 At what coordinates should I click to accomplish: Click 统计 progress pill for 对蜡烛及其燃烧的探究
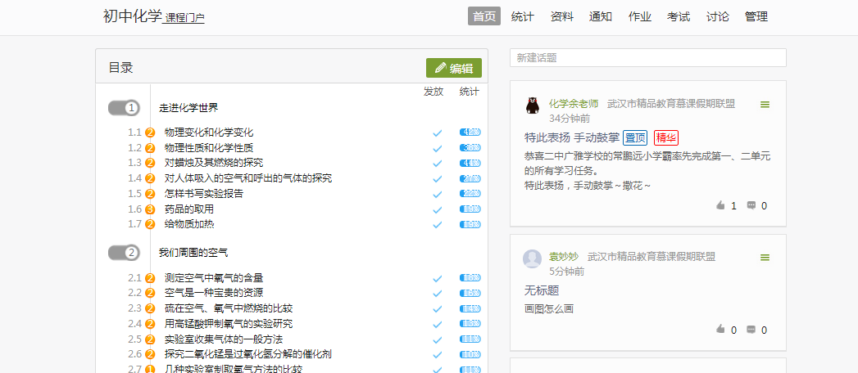470,163
